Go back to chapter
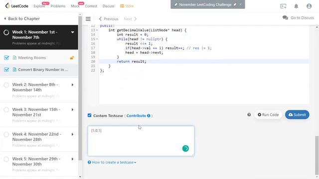The image size is (319, 179). click(22, 18)
